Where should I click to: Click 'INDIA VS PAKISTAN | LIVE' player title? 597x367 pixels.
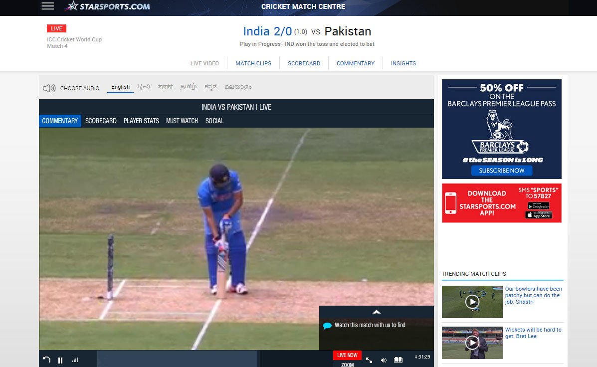(x=236, y=107)
